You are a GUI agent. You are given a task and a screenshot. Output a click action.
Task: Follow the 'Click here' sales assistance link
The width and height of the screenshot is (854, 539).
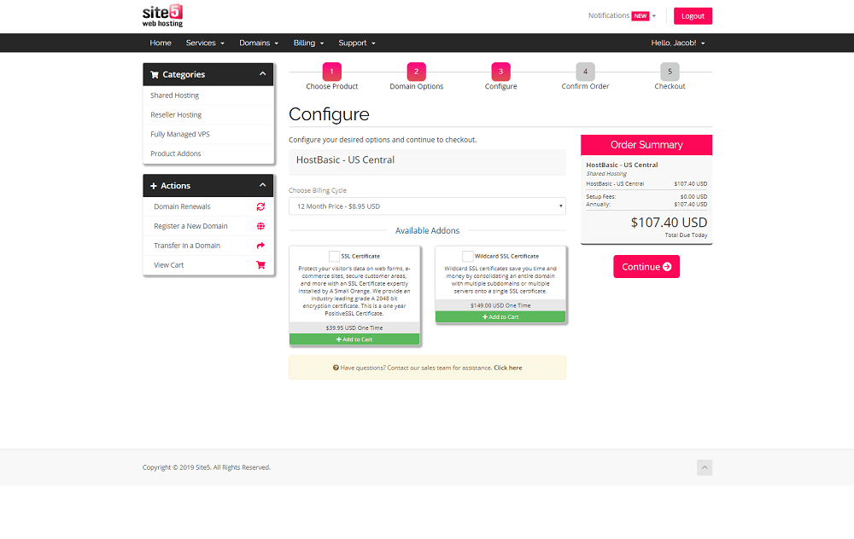507,368
